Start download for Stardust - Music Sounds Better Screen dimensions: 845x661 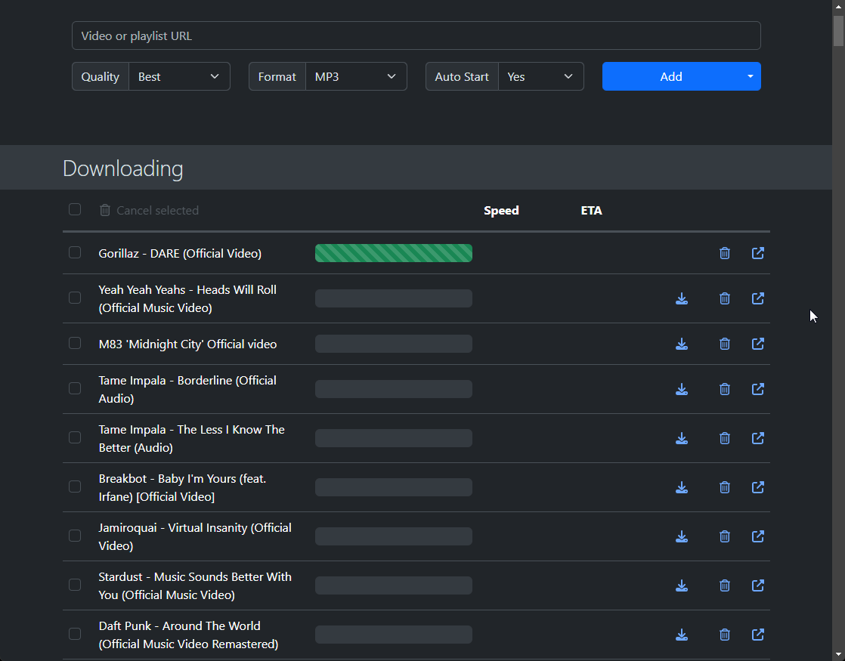coord(682,585)
